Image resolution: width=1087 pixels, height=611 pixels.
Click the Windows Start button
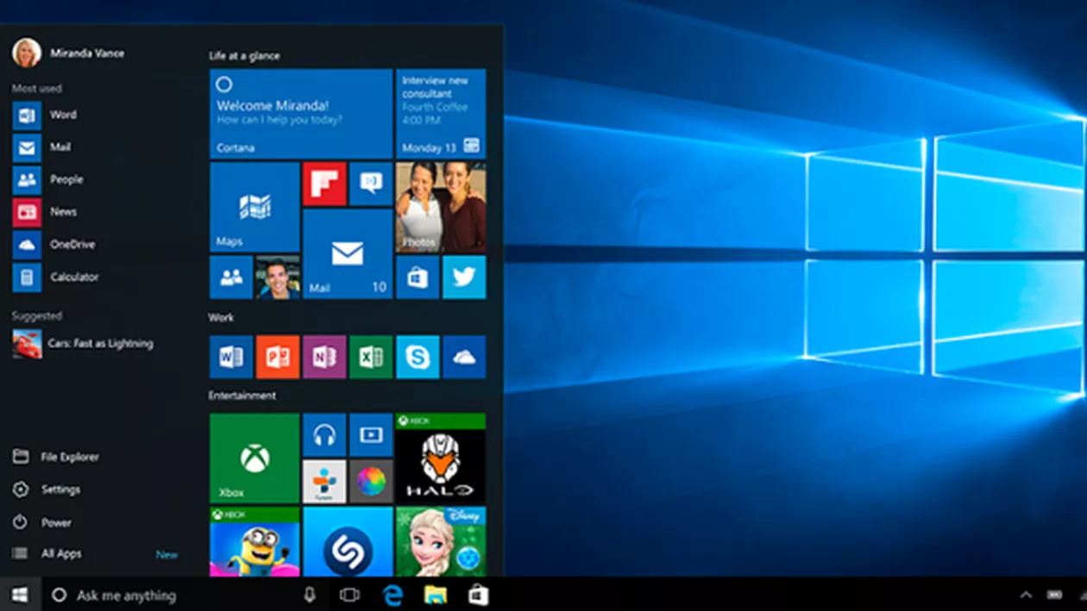pyautogui.click(x=19, y=595)
